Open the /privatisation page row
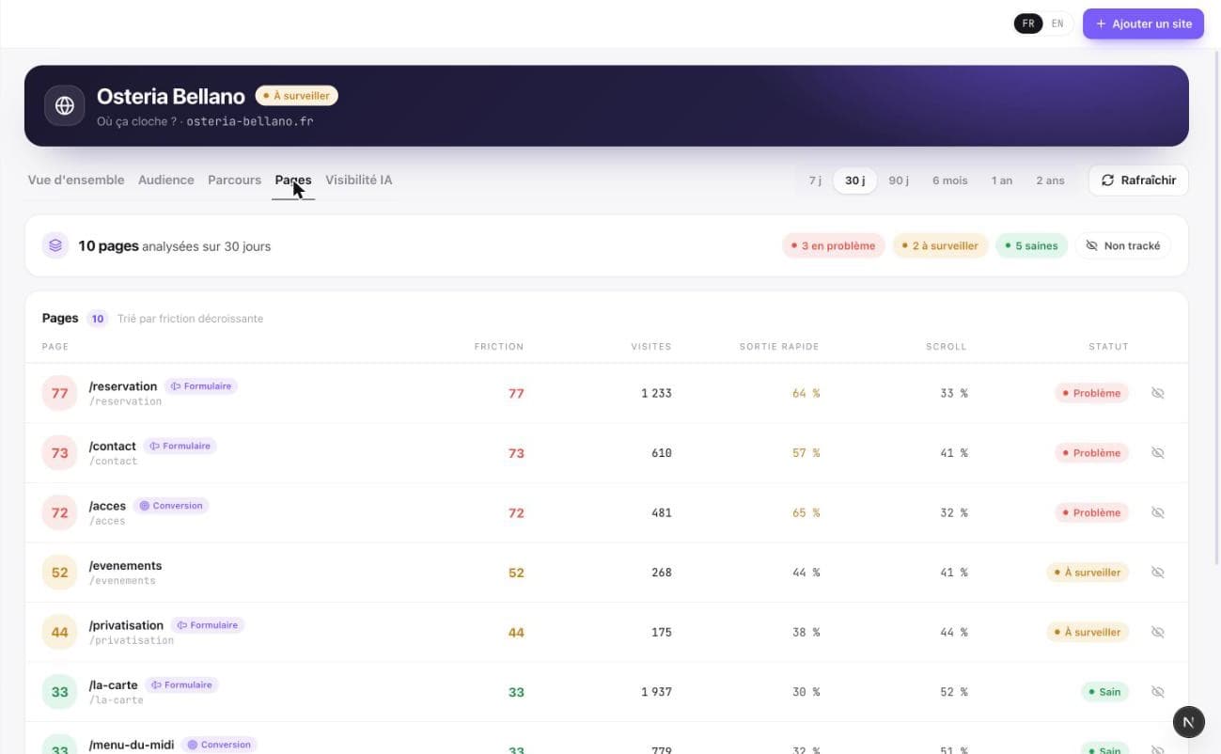The height and width of the screenshot is (754, 1221). coord(606,632)
